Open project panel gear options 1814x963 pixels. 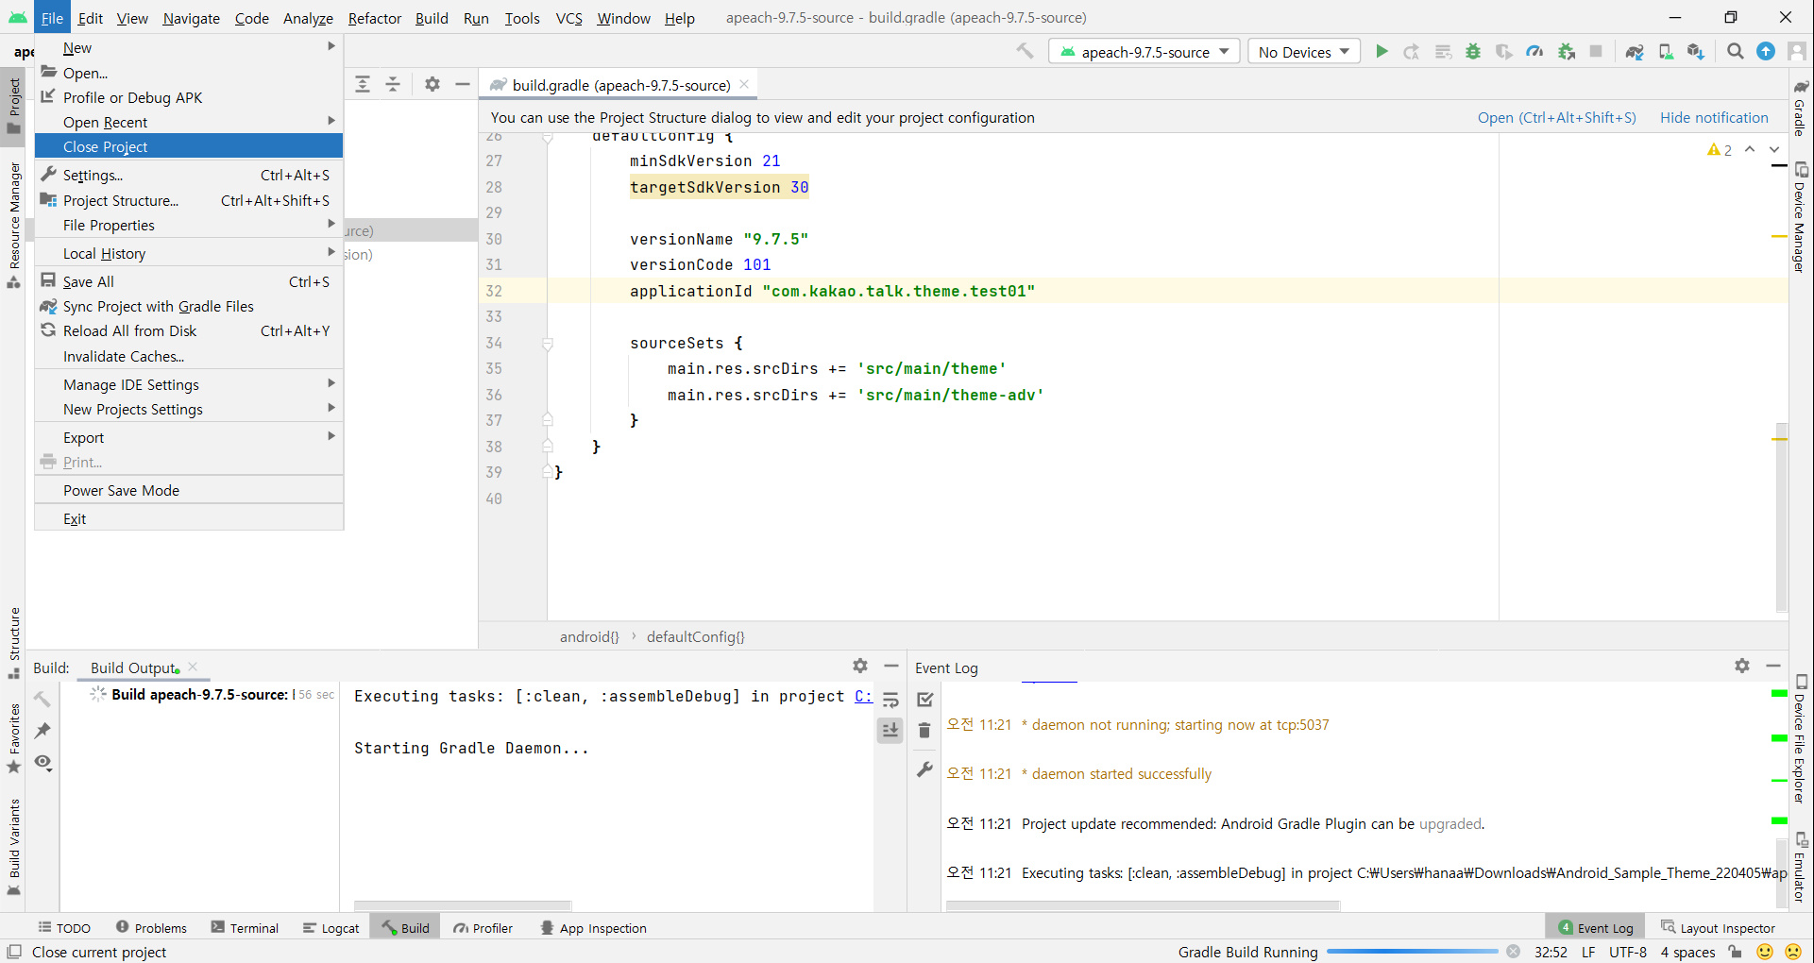tap(432, 84)
